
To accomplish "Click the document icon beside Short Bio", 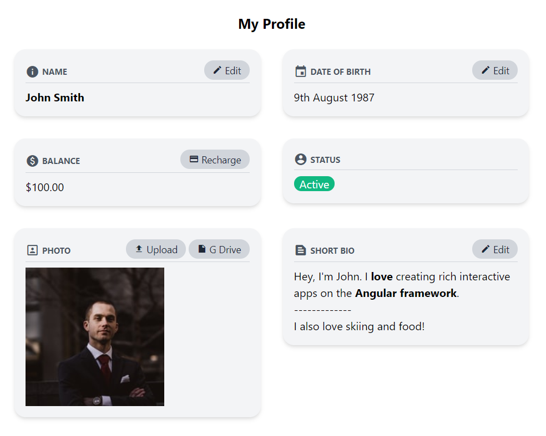I will tap(301, 250).
